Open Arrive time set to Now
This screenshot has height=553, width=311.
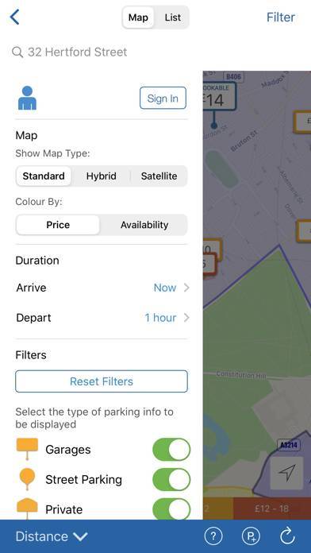coord(103,288)
